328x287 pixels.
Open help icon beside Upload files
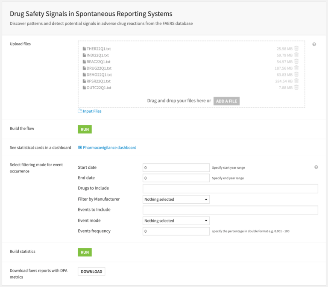pos(314,44)
